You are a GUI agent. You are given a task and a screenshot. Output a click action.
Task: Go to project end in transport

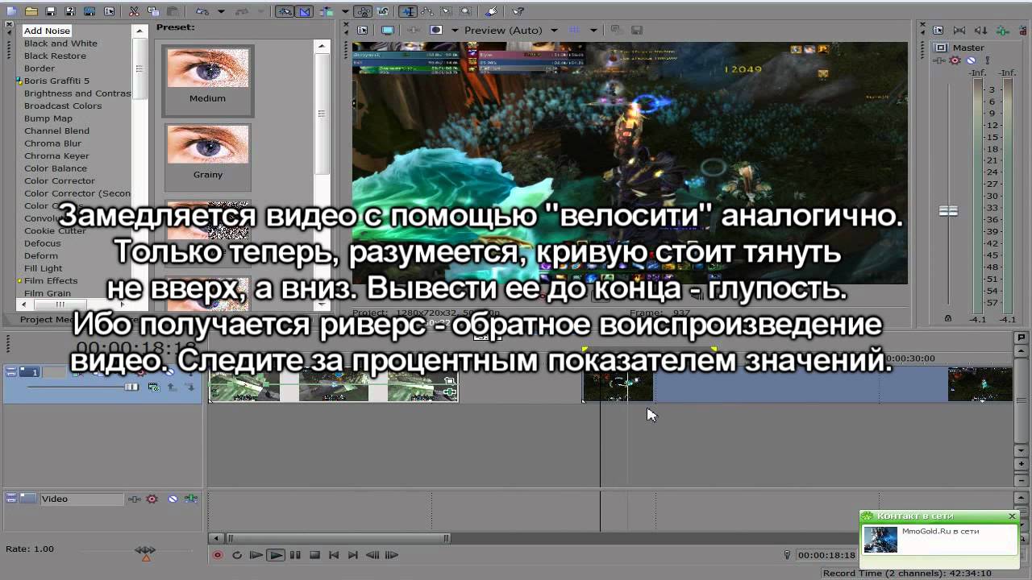(353, 555)
